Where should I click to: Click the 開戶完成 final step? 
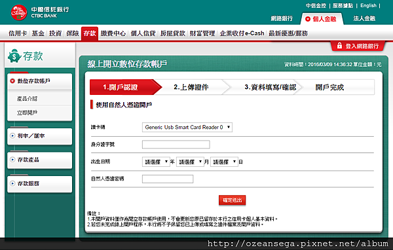pyautogui.click(x=330, y=87)
